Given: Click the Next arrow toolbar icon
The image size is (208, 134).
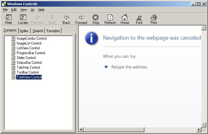Looking at the screenshot, I should 52,18.
